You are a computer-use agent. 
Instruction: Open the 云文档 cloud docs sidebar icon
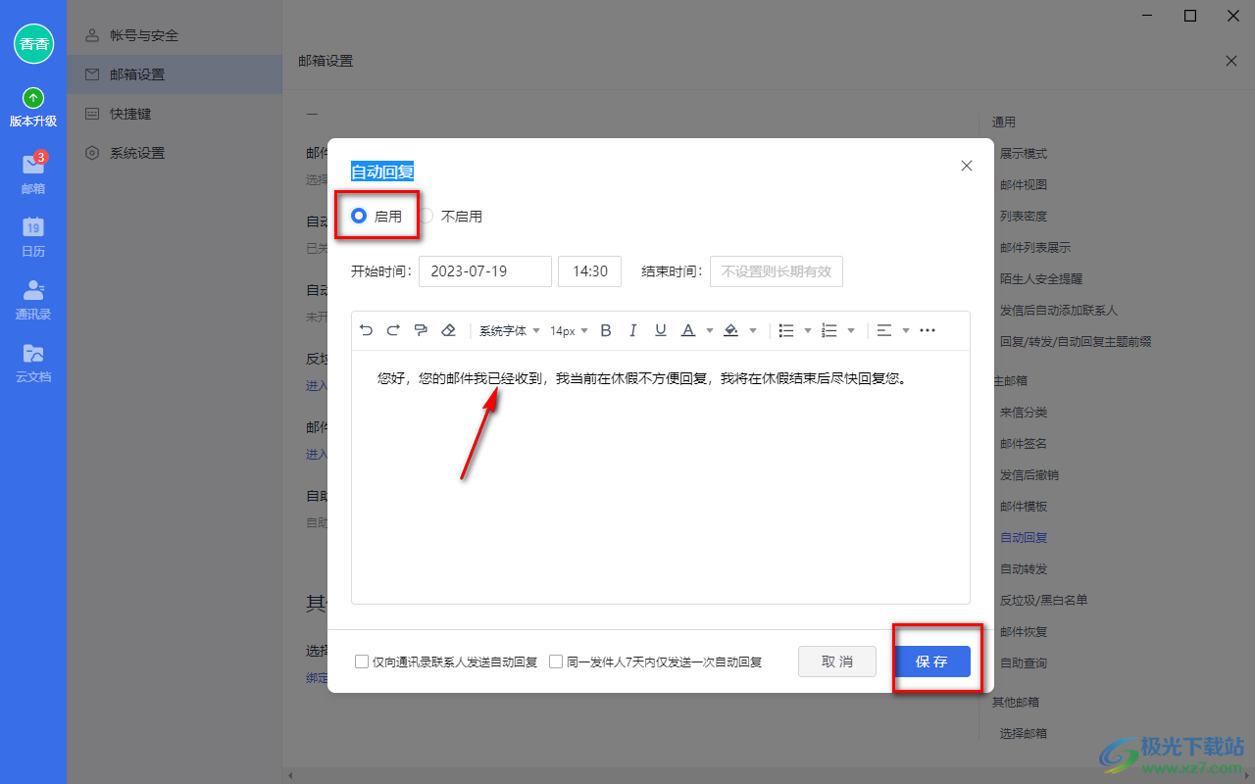pos(33,362)
